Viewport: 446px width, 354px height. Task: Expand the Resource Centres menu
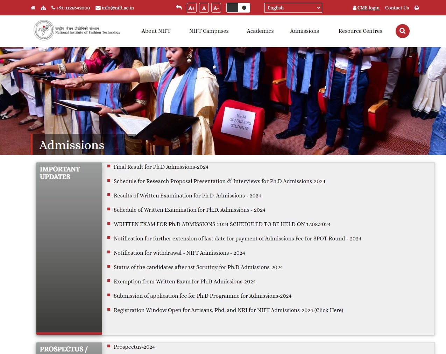360,31
